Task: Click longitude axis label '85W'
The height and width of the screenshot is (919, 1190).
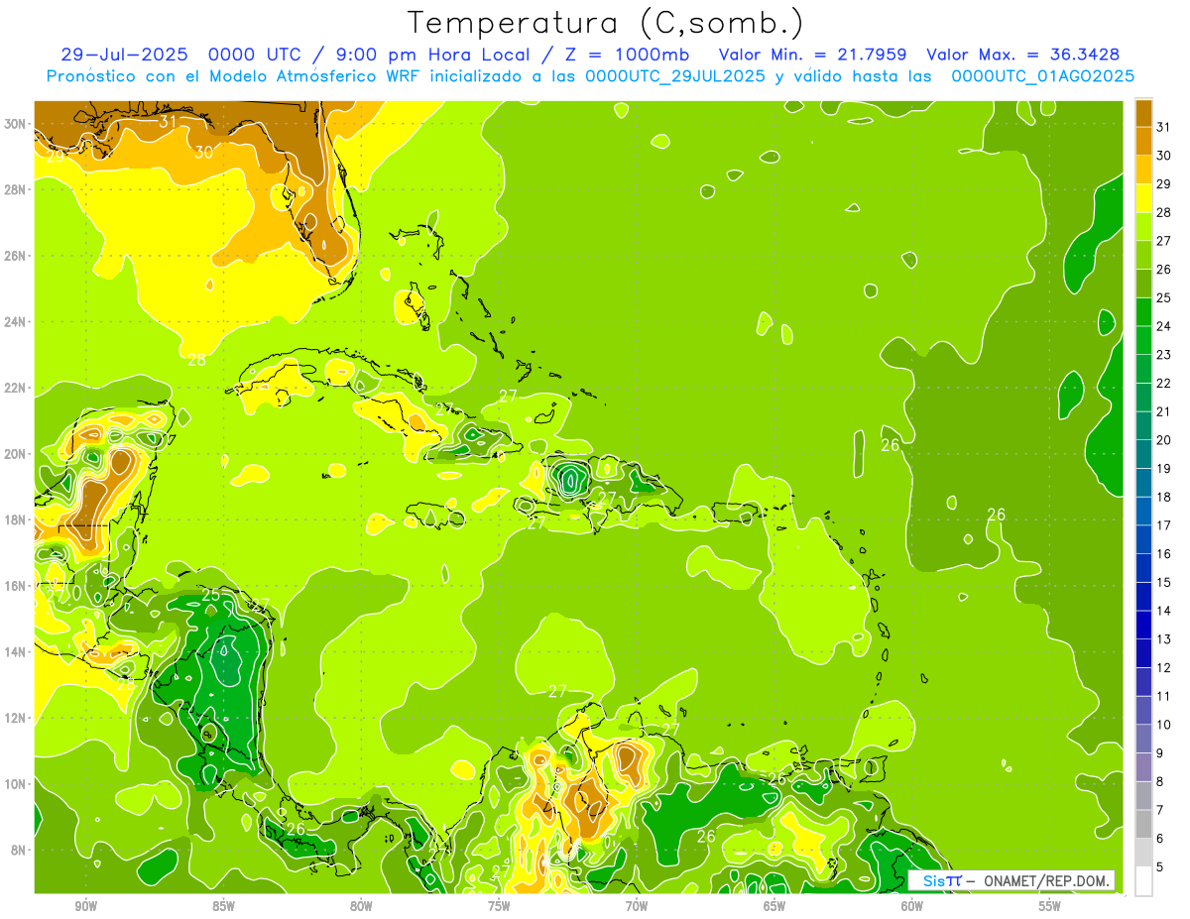Action: coord(223,906)
